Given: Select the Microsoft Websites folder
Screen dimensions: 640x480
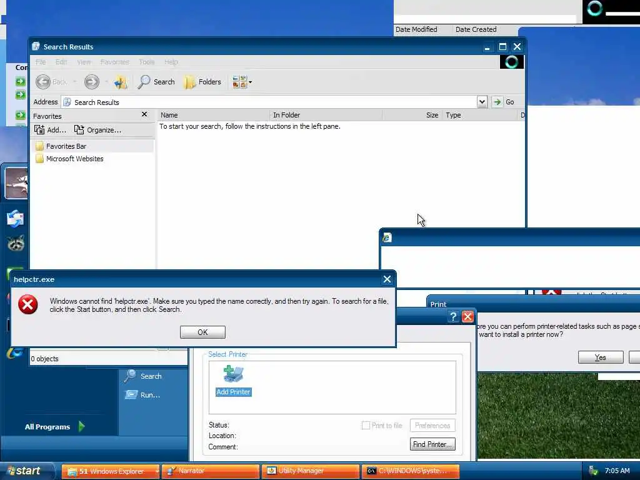Looking at the screenshot, I should pyautogui.click(x=69, y=159).
